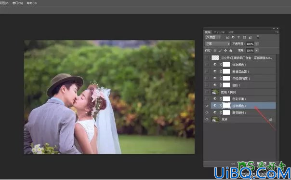Viewport: 291px width, 180px height.
Task: Click the 图层 1 拷贝 layer thumbnail
Action: coord(215,92)
